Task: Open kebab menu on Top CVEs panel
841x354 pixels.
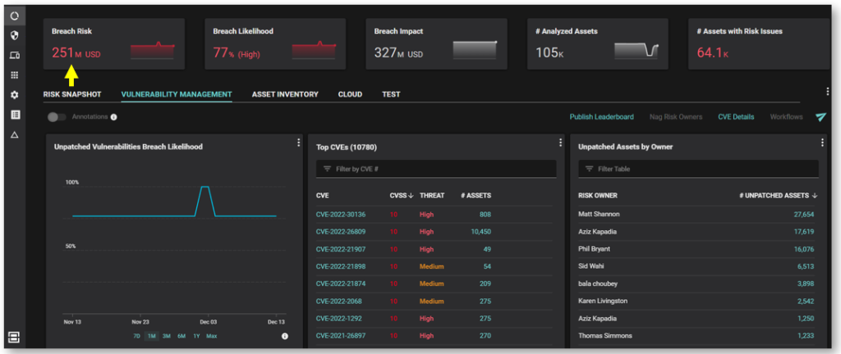Action: click(x=560, y=143)
